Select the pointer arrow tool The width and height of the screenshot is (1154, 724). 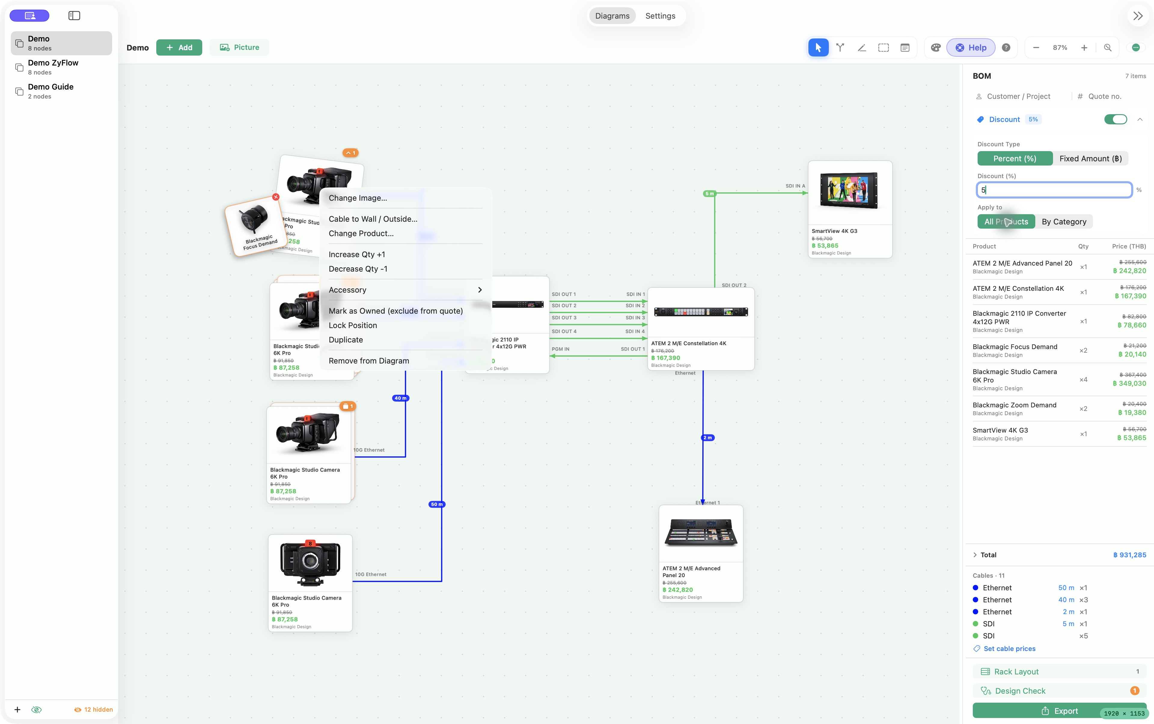pyautogui.click(x=818, y=47)
